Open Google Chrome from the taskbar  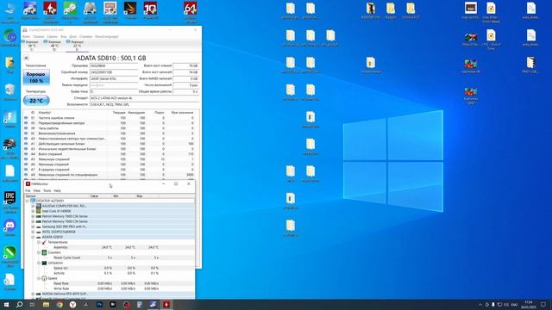(60, 305)
